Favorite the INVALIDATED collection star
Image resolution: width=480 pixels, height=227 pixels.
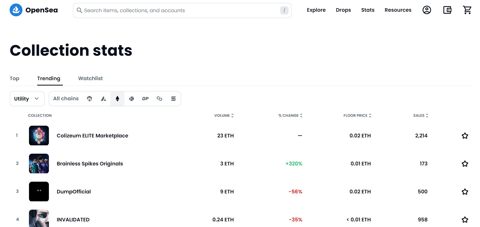tap(465, 220)
